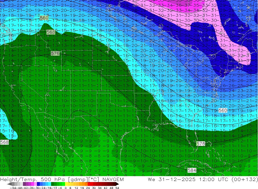Select the dark purple legend swatch at -42
258x189 pixels.
click(x=24, y=184)
